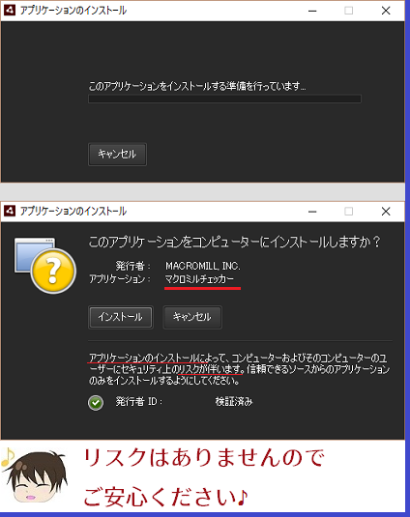Click the 検証済み publisher ID status

234,402
